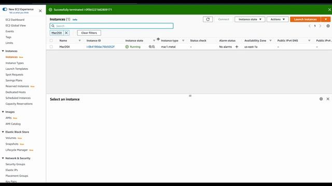332x186 pixels.
Task: Collapse Network & Security section
Action: click(3, 158)
